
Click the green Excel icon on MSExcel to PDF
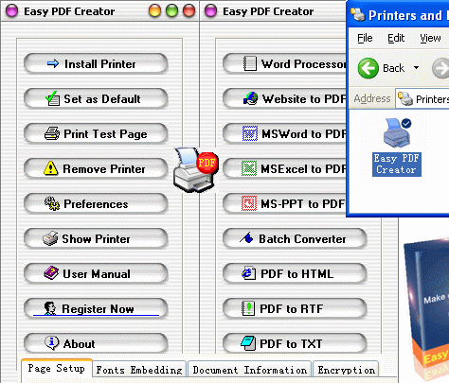click(x=249, y=168)
